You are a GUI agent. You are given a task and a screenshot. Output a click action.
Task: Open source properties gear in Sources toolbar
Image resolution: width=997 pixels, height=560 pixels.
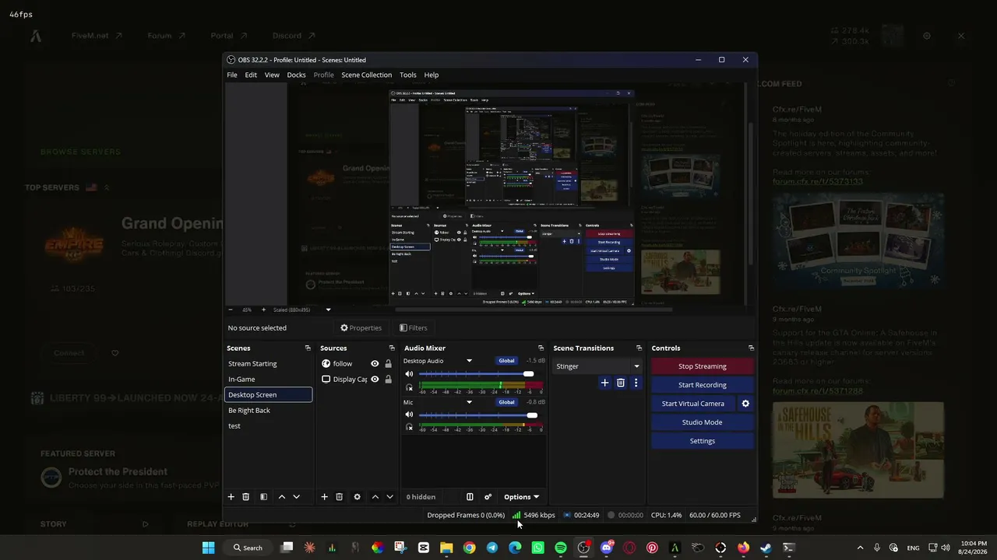357,497
